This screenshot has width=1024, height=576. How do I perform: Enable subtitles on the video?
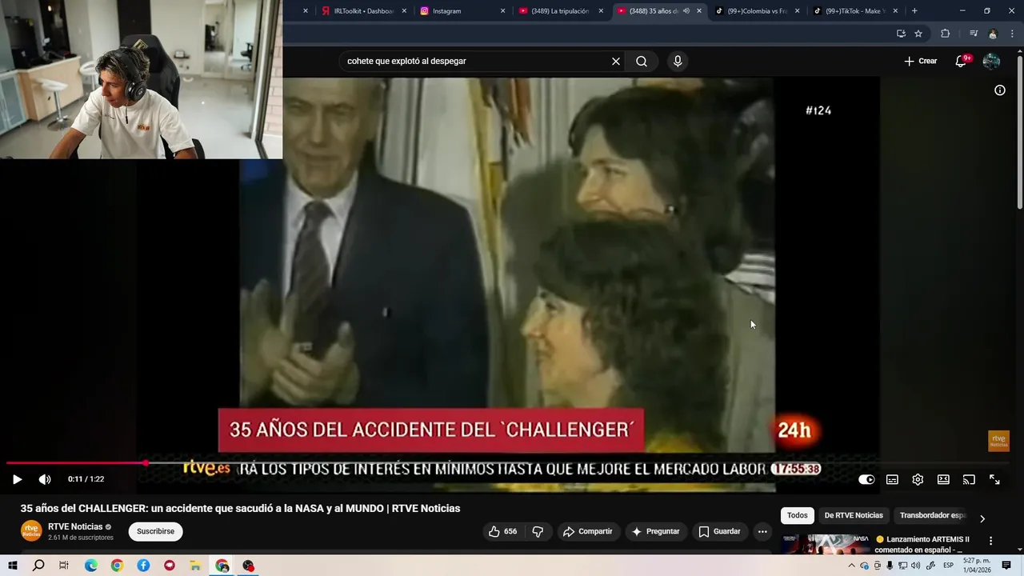click(x=892, y=479)
